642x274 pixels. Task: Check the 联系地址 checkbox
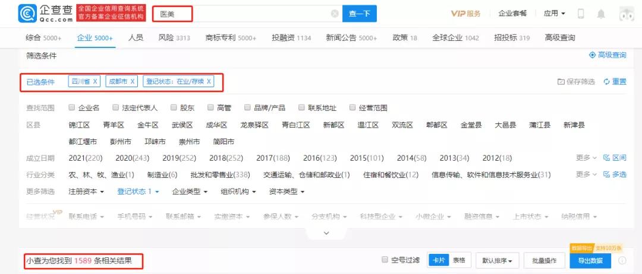pyautogui.click(x=301, y=107)
